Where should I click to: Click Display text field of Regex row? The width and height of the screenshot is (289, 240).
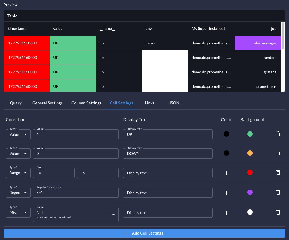point(168,193)
